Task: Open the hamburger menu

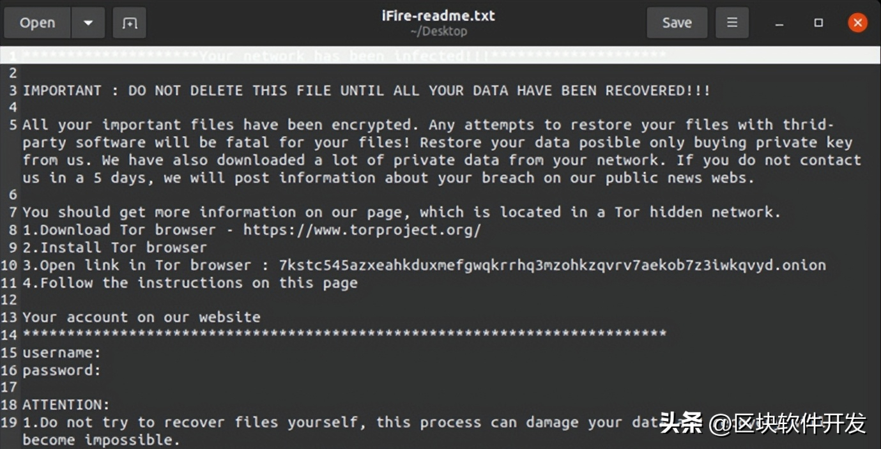Action: pyautogui.click(x=732, y=23)
